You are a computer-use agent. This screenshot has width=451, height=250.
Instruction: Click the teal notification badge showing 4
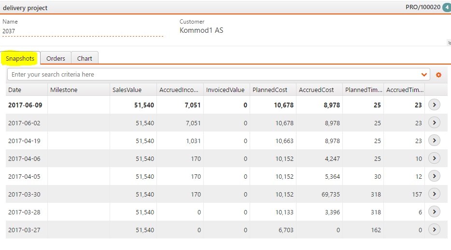click(447, 7)
